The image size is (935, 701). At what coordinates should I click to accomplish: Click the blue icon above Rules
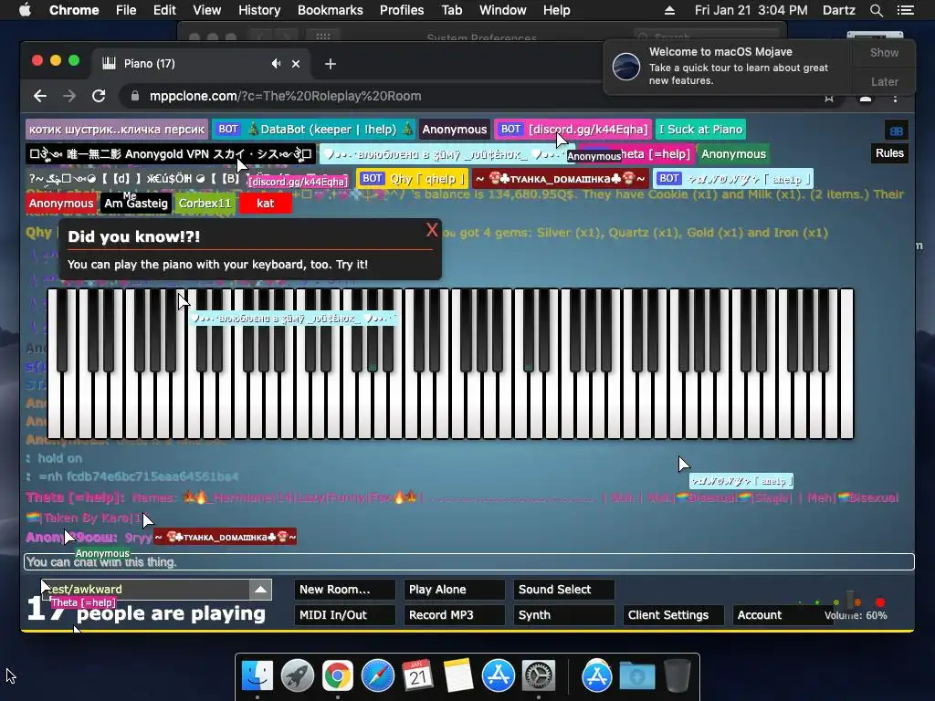(x=896, y=131)
